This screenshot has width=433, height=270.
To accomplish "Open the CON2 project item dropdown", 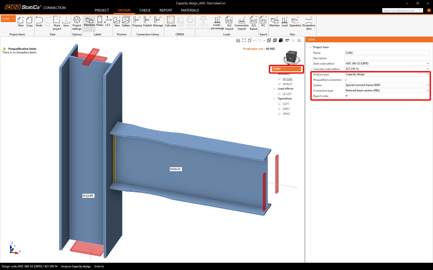I will (x=8, y=19).
